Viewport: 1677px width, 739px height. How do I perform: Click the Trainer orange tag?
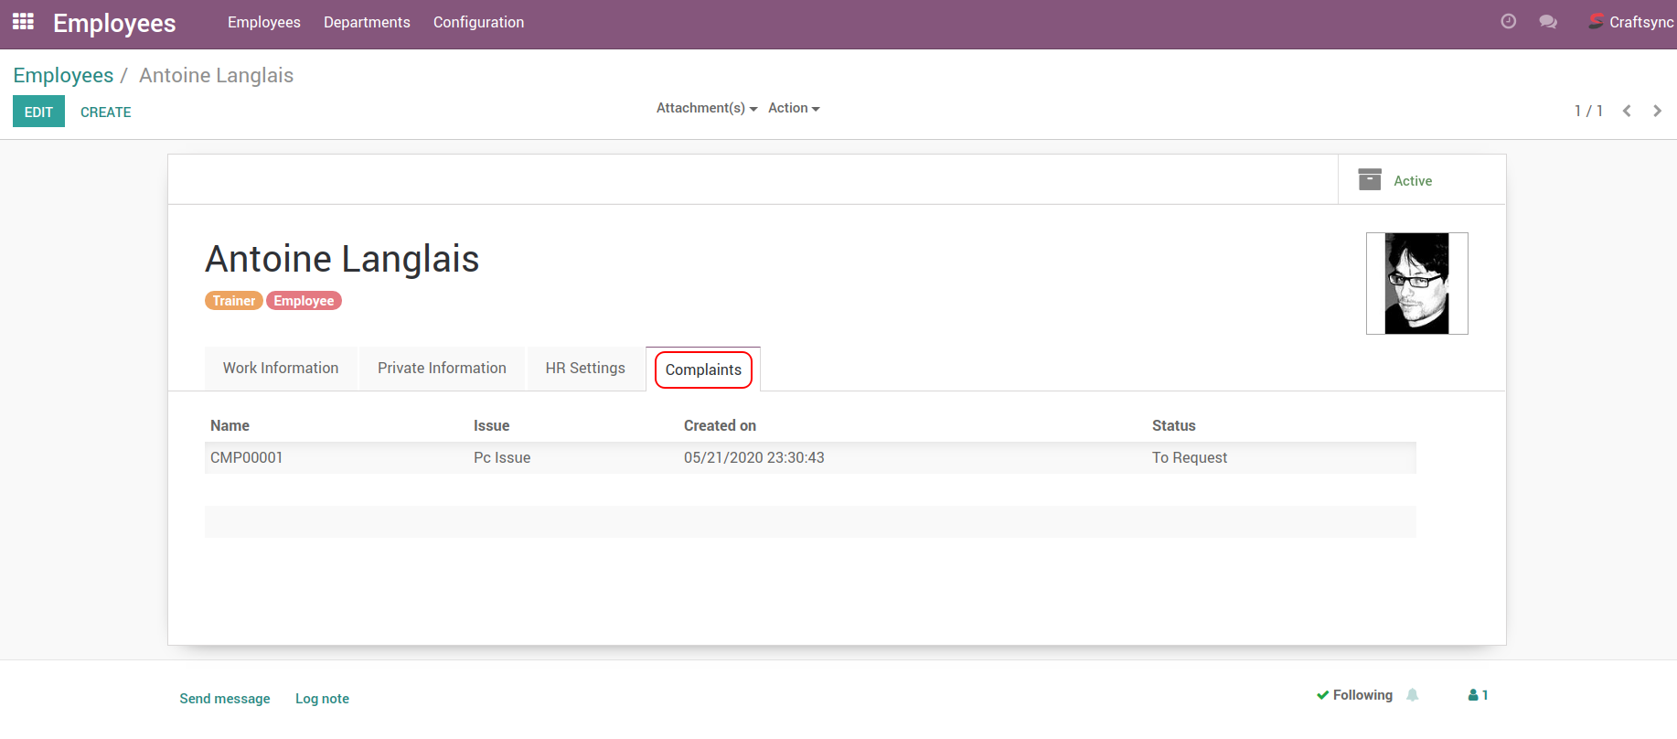coord(233,301)
